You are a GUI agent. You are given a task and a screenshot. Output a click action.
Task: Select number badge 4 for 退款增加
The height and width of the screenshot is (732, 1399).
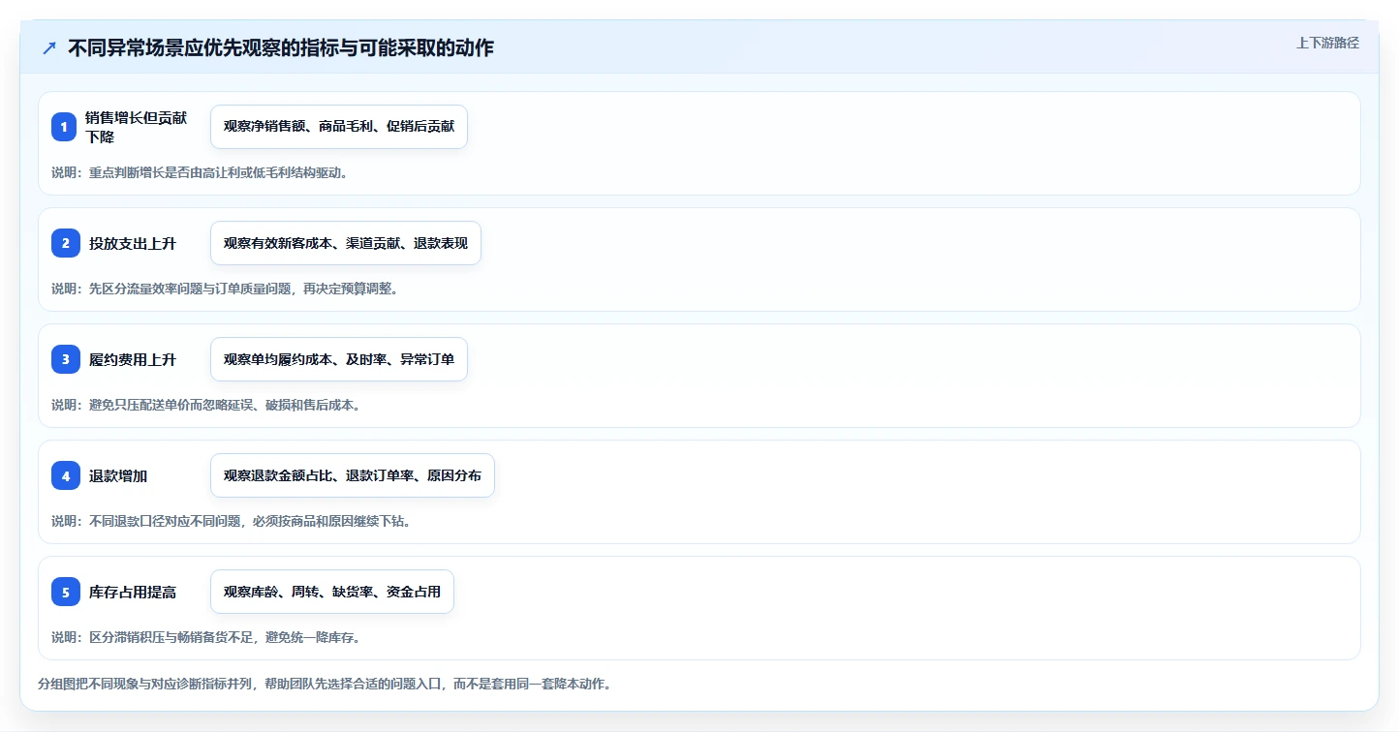coord(66,475)
